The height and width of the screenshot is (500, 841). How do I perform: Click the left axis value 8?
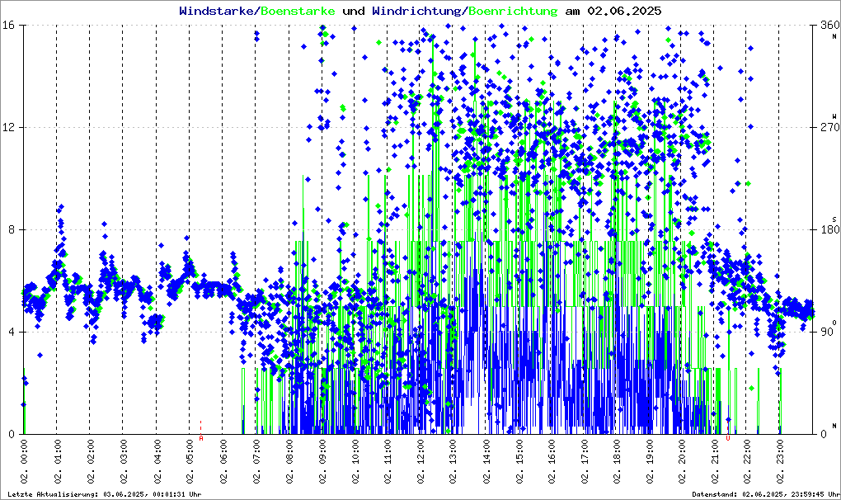tap(12, 229)
